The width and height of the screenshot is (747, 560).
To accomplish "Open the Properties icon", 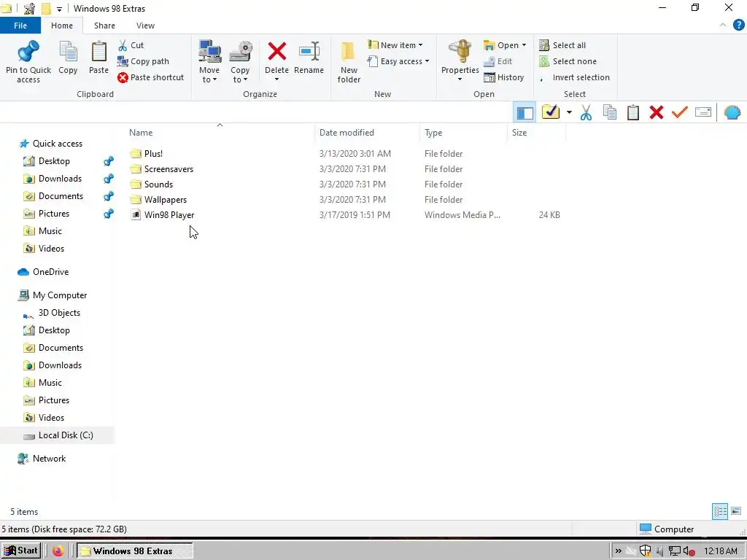I will [x=460, y=52].
